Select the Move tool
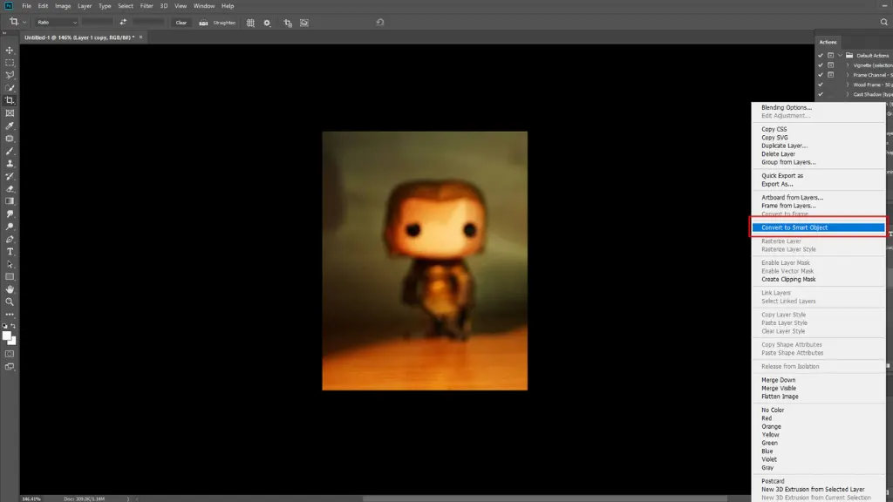Viewport: 893px width, 502px height. (x=10, y=50)
